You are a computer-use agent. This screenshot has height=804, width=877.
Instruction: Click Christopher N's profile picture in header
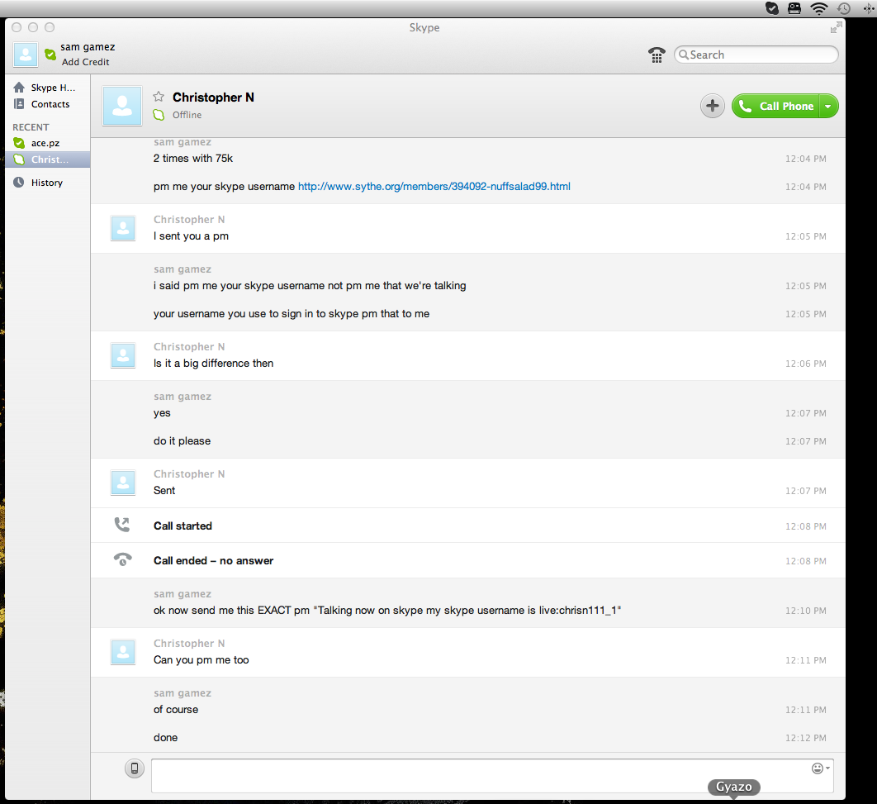pyautogui.click(x=122, y=106)
